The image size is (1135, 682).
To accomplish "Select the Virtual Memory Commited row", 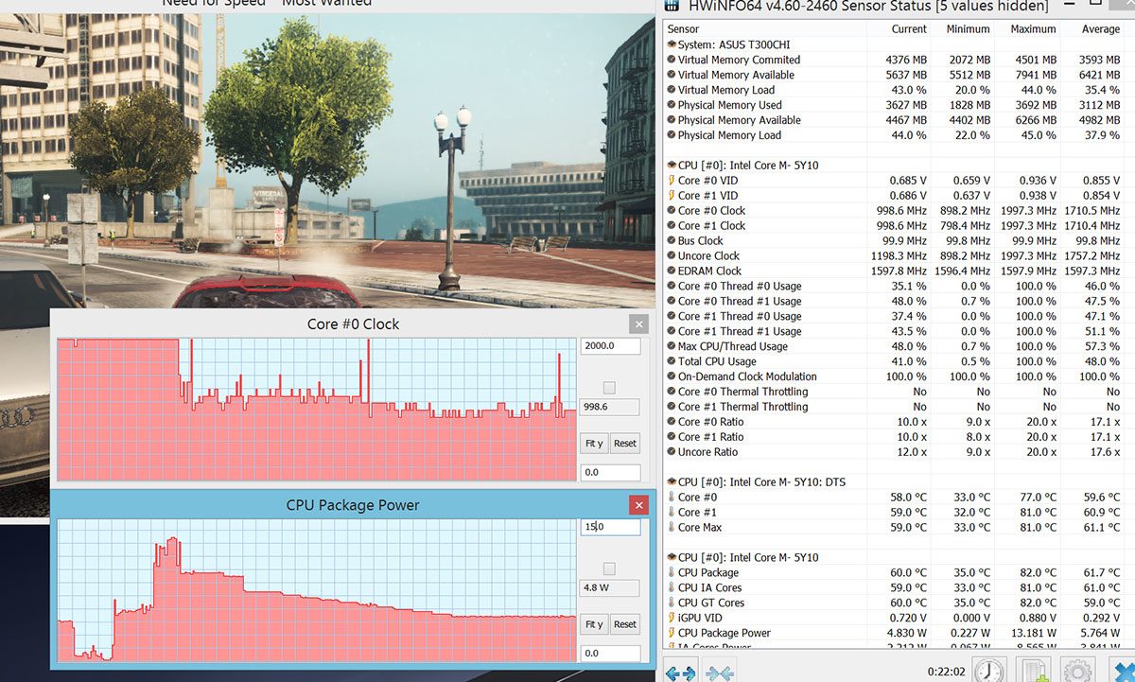I will [895, 60].
